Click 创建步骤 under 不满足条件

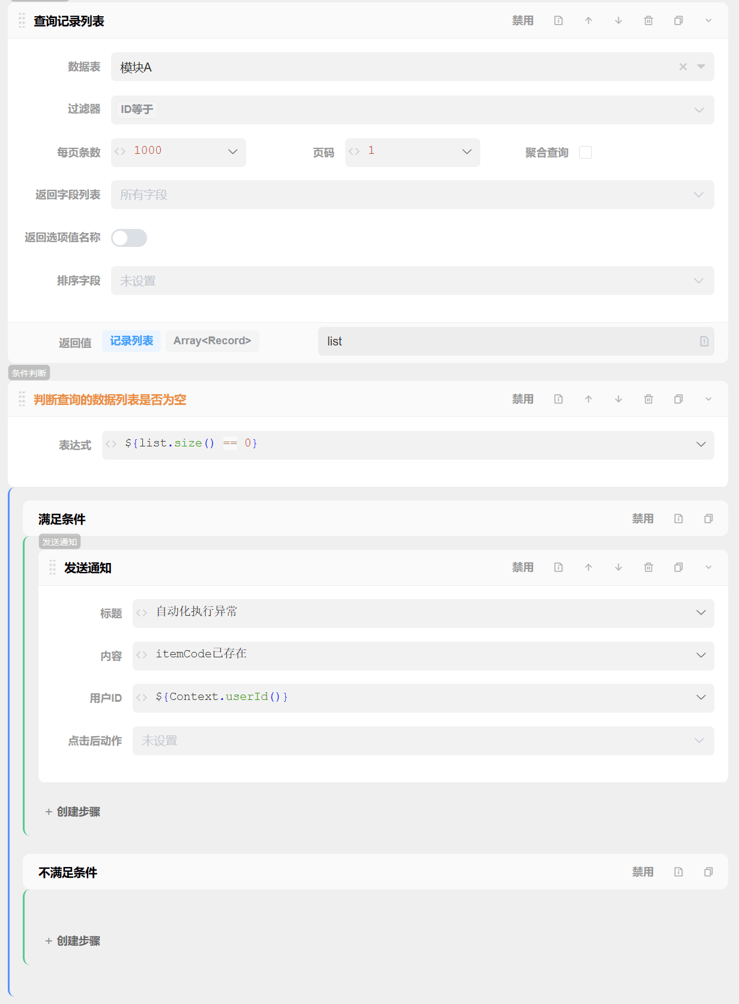point(73,941)
